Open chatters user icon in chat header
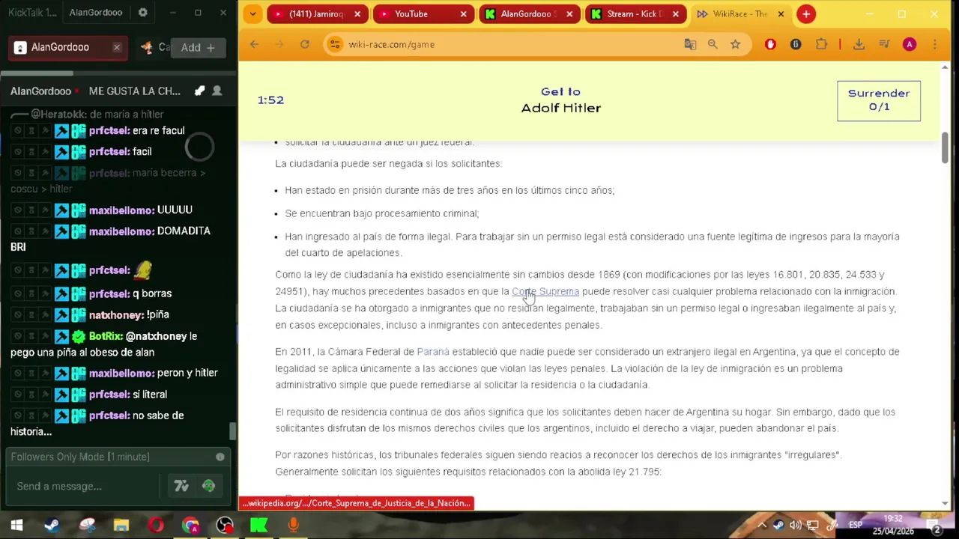Screen dimensions: 959x539 (217, 91)
